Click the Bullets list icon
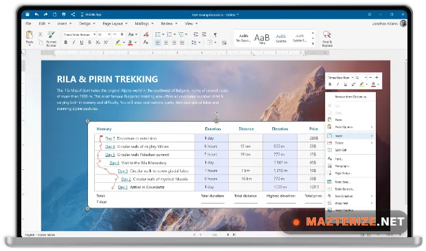 (x=157, y=34)
